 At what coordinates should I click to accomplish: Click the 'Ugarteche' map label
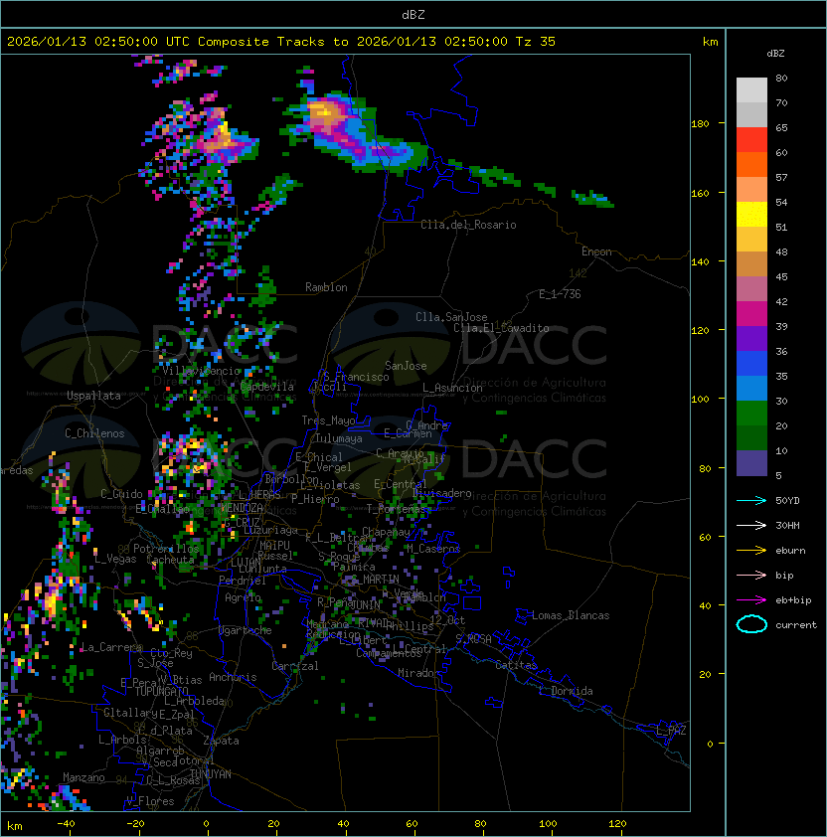pos(246,630)
